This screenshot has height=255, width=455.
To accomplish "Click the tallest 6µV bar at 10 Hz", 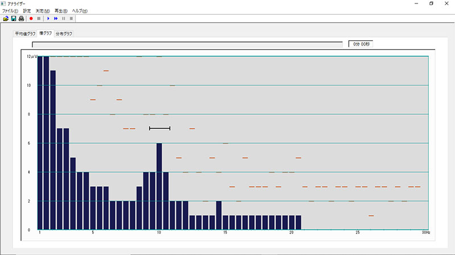I will tap(159, 186).
